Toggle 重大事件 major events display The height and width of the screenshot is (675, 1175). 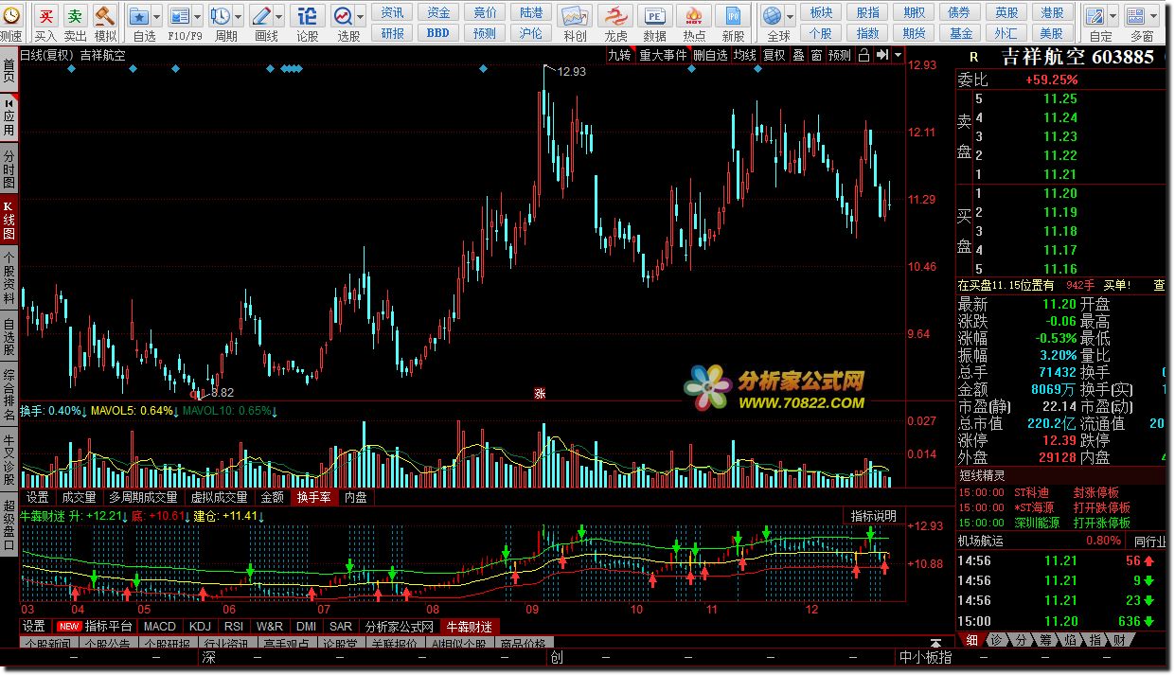663,55
